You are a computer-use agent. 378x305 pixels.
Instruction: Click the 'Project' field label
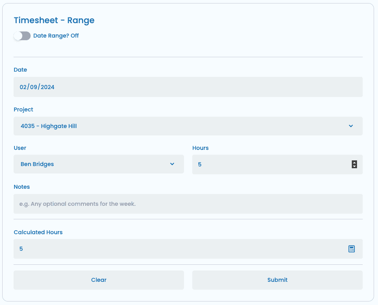pyautogui.click(x=24, y=110)
